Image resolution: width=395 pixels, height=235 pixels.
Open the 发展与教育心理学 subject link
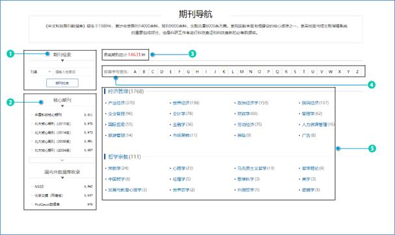(x=128, y=190)
